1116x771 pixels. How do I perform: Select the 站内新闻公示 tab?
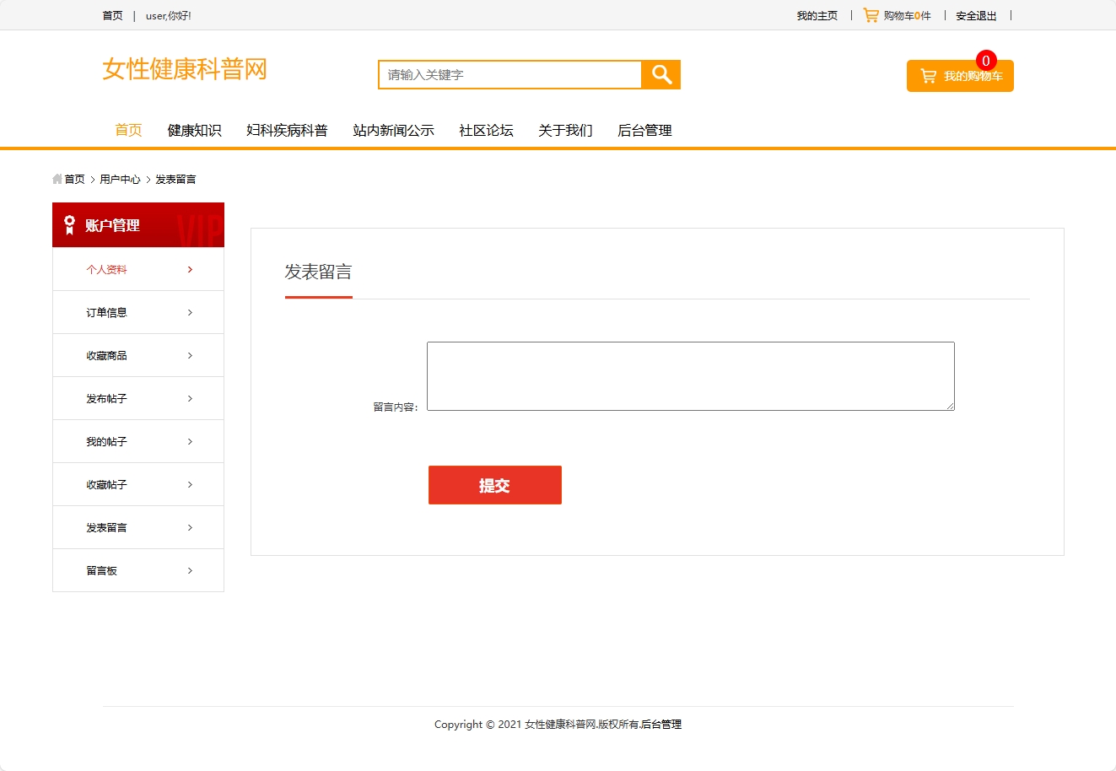point(393,130)
